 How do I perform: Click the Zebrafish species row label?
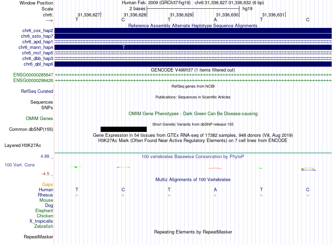[44, 226]
